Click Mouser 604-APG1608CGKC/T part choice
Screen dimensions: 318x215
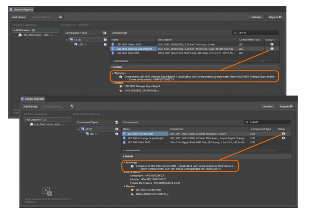[x=148, y=179]
